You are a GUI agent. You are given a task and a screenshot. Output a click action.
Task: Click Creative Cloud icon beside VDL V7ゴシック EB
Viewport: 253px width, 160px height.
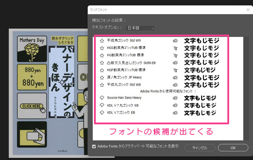click(x=175, y=113)
